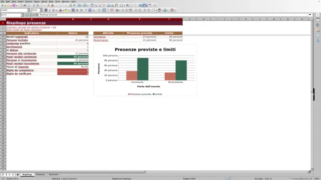Open the Sheet menu

44,1
